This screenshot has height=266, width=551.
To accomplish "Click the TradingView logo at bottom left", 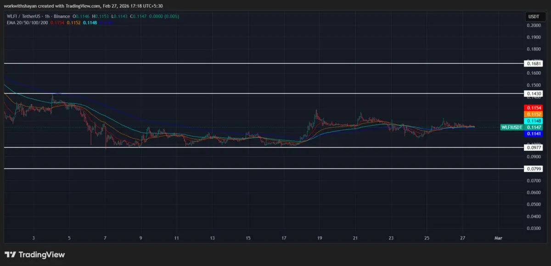I will (34, 255).
